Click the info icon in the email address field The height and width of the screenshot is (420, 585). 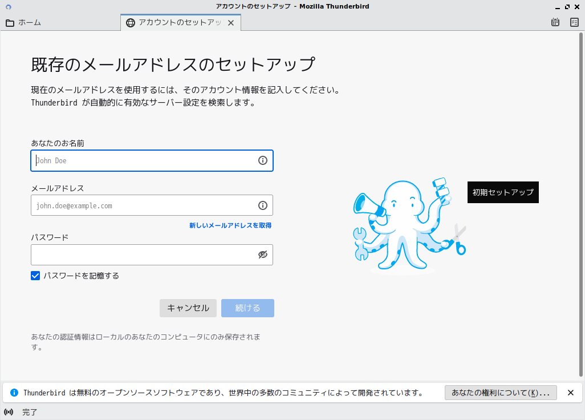[x=263, y=205]
